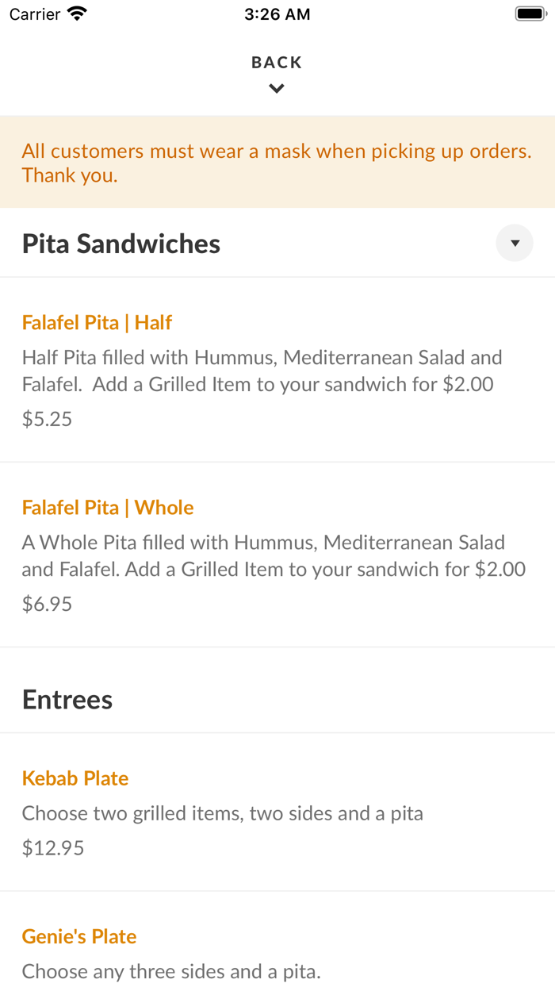The width and height of the screenshot is (555, 987).
Task: Tap the downward chevron below BACK
Action: [x=276, y=88]
